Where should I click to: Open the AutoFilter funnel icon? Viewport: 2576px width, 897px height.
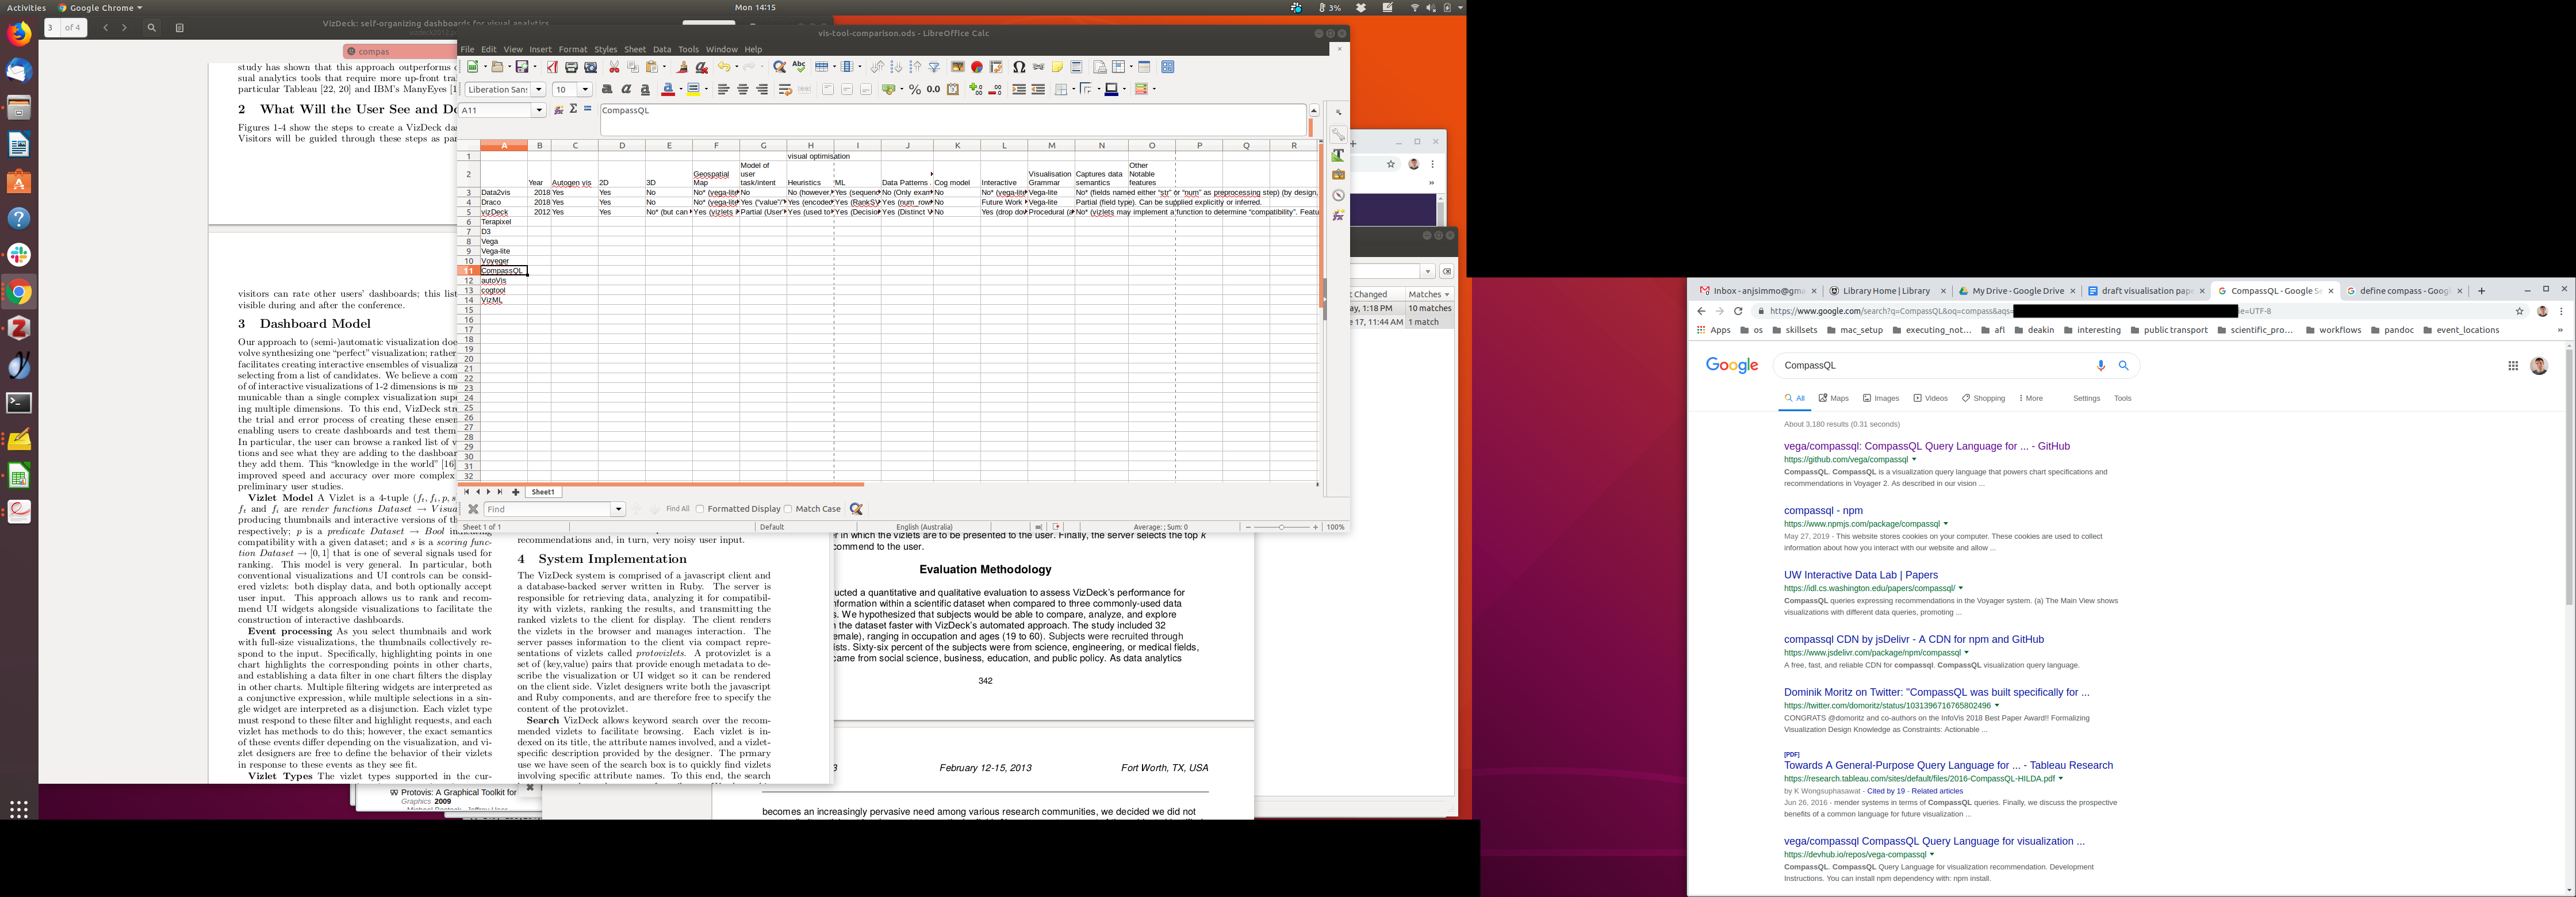(x=934, y=67)
